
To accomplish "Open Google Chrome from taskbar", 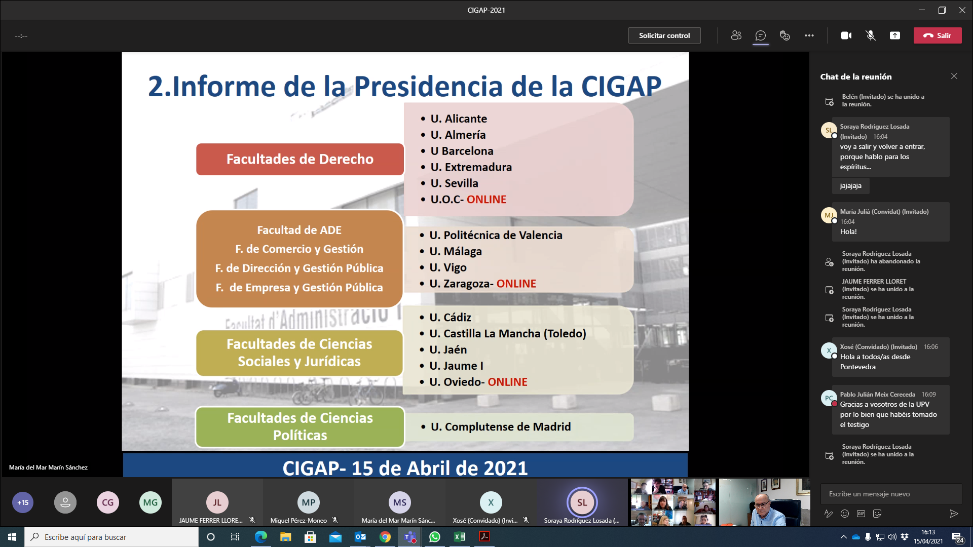I will click(385, 537).
